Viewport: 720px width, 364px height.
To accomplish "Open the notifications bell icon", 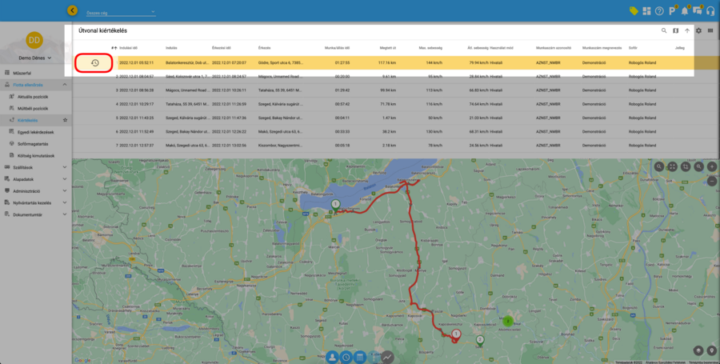I will [684, 10].
